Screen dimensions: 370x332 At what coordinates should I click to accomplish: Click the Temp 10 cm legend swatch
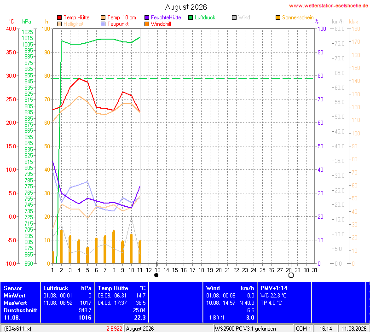(103, 17)
